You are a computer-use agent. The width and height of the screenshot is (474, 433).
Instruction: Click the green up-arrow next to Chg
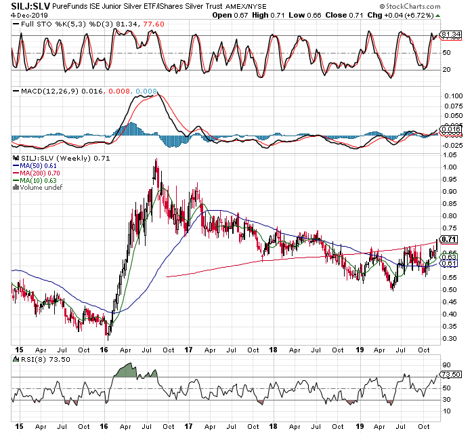(437, 15)
